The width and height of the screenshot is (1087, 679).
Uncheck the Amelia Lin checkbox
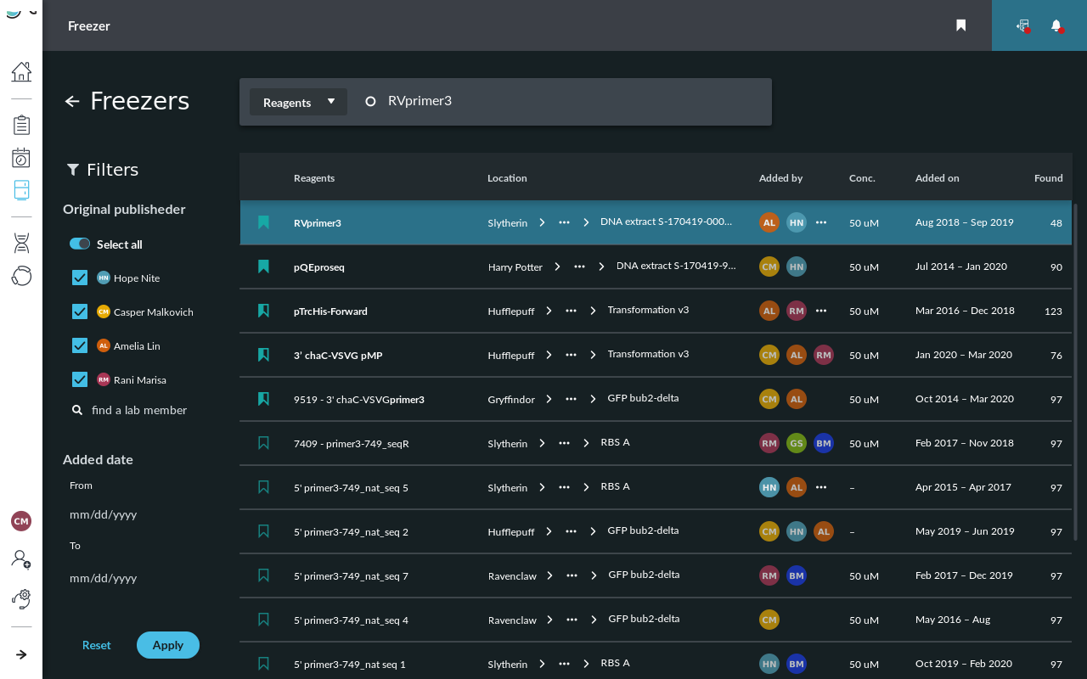click(x=80, y=345)
